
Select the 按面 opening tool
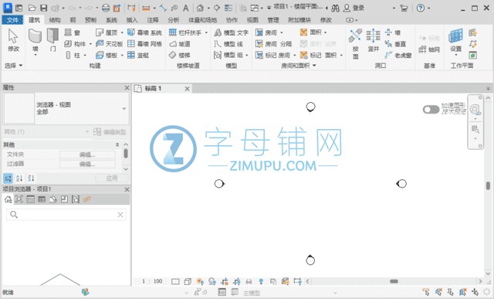coord(355,43)
